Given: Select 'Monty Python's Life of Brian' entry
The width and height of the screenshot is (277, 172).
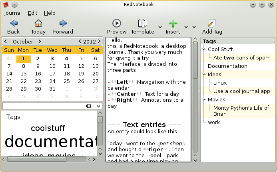Looking at the screenshot, I should (x=241, y=111).
